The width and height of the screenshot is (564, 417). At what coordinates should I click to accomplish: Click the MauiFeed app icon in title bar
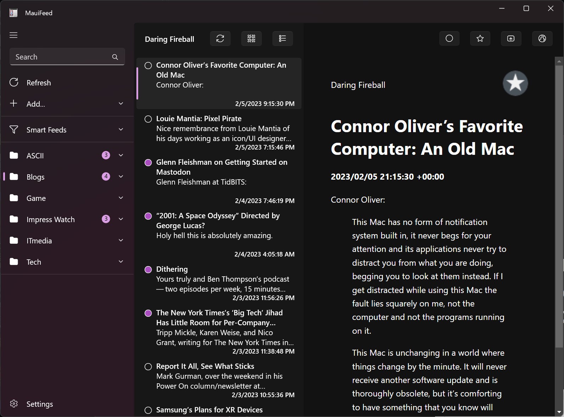click(13, 13)
